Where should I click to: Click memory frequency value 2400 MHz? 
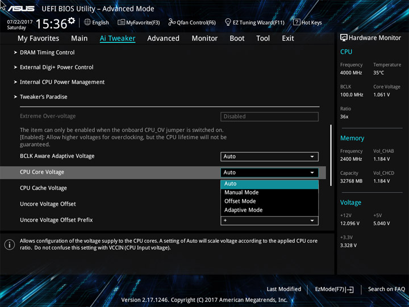point(351,159)
